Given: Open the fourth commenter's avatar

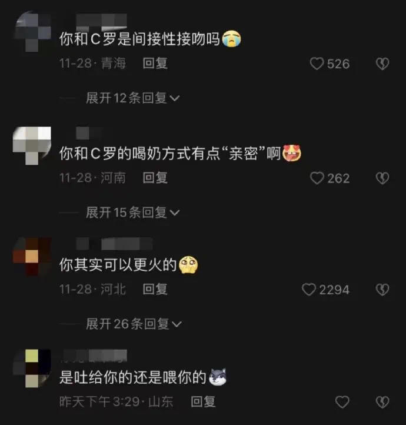Looking at the screenshot, I should coord(32,368).
